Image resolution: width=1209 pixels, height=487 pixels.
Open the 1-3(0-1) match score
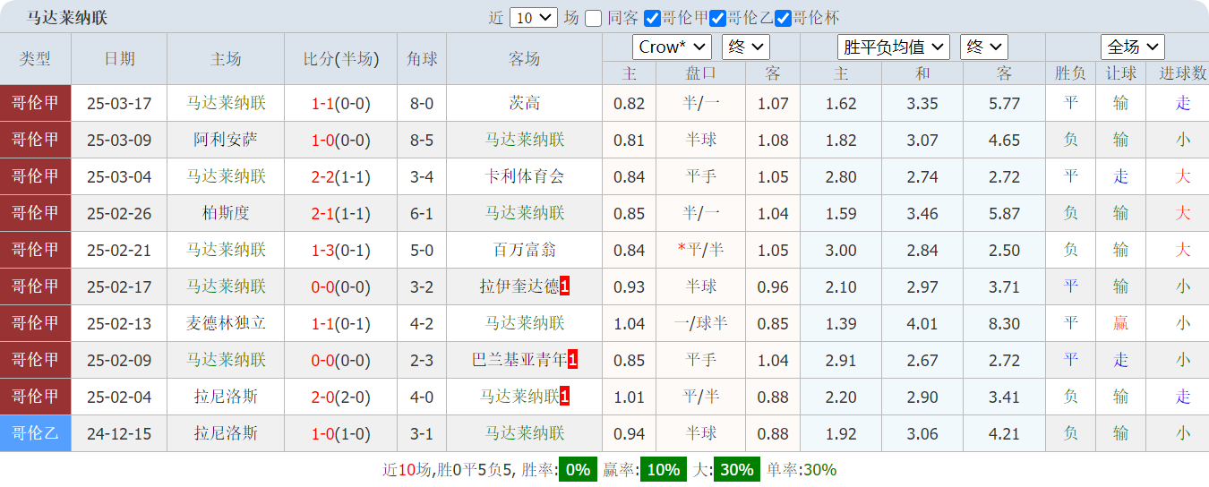(340, 250)
